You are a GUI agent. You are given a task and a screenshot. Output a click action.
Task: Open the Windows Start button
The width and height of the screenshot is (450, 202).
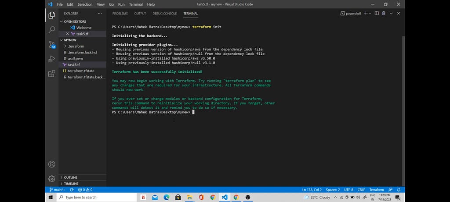51,198
